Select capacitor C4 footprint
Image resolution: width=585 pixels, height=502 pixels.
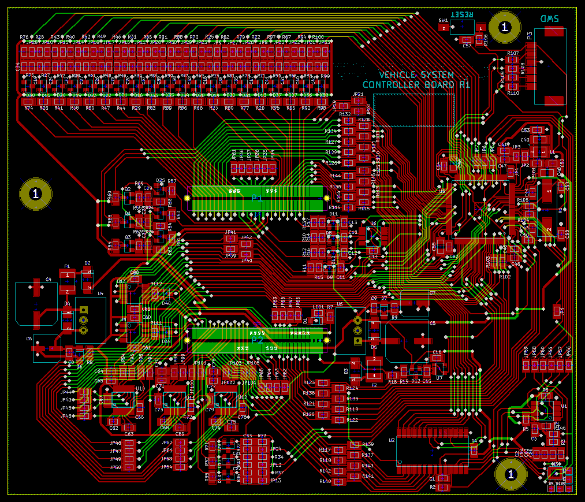36,303
